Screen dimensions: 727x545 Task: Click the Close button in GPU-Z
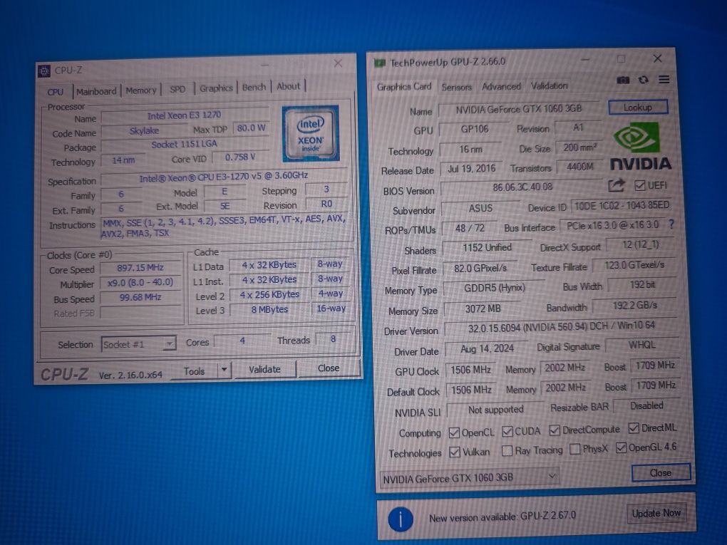(x=661, y=473)
